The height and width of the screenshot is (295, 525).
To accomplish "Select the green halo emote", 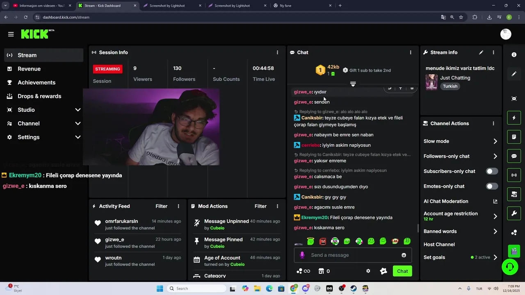I will (x=310, y=241).
